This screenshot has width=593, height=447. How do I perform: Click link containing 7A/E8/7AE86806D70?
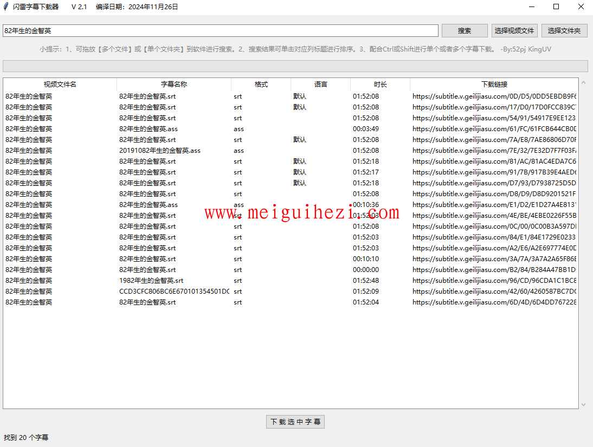tap(494, 140)
